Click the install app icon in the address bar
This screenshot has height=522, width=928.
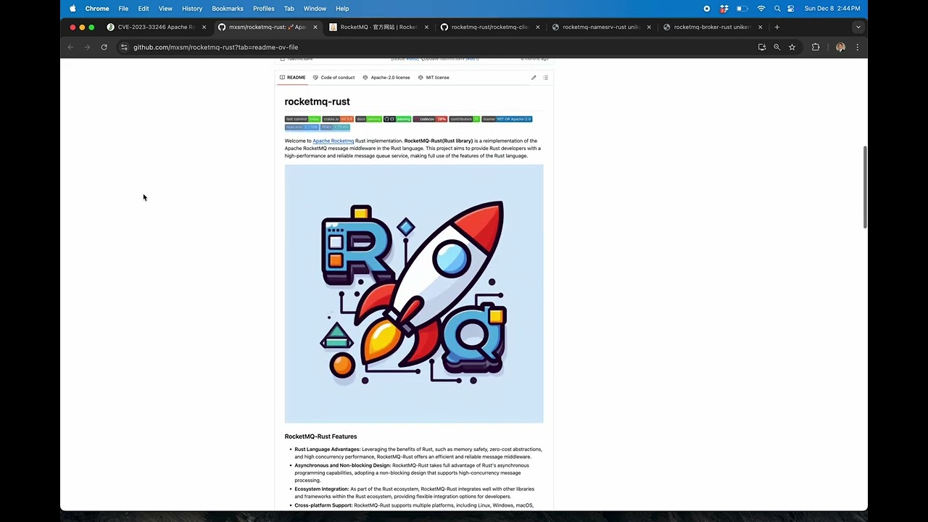click(761, 47)
